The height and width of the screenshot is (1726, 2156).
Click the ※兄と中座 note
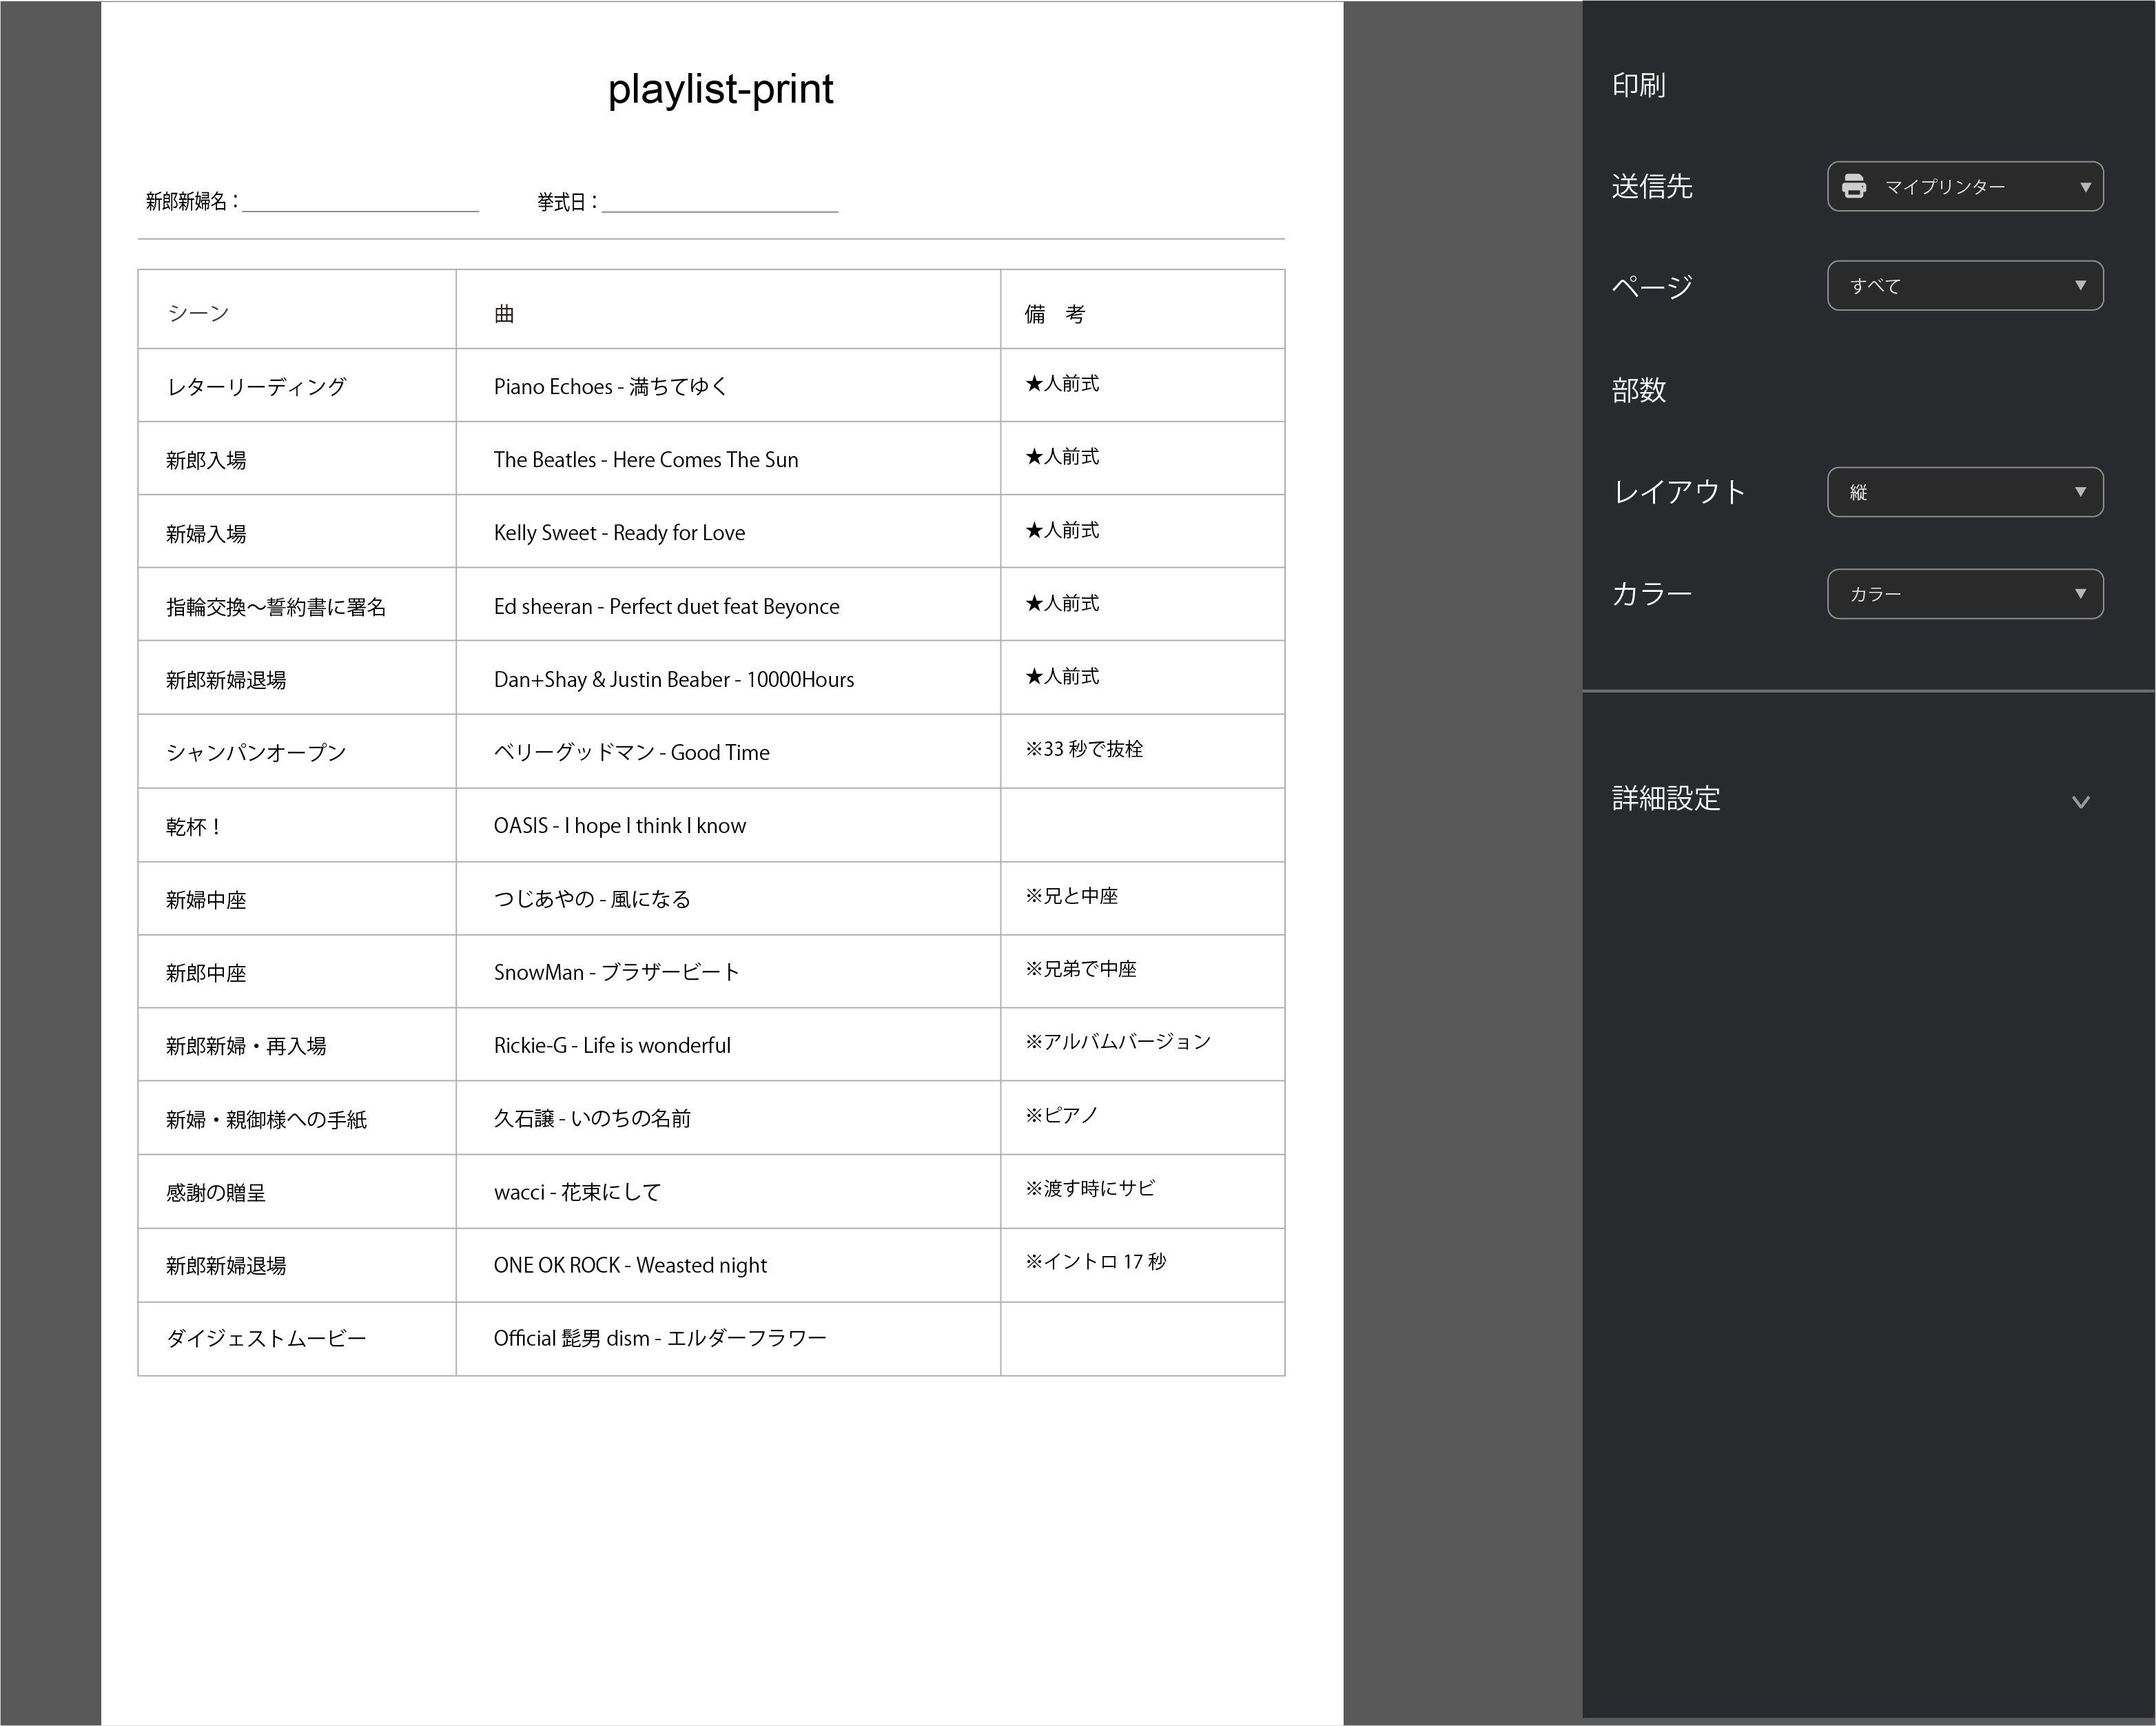pos(1072,895)
